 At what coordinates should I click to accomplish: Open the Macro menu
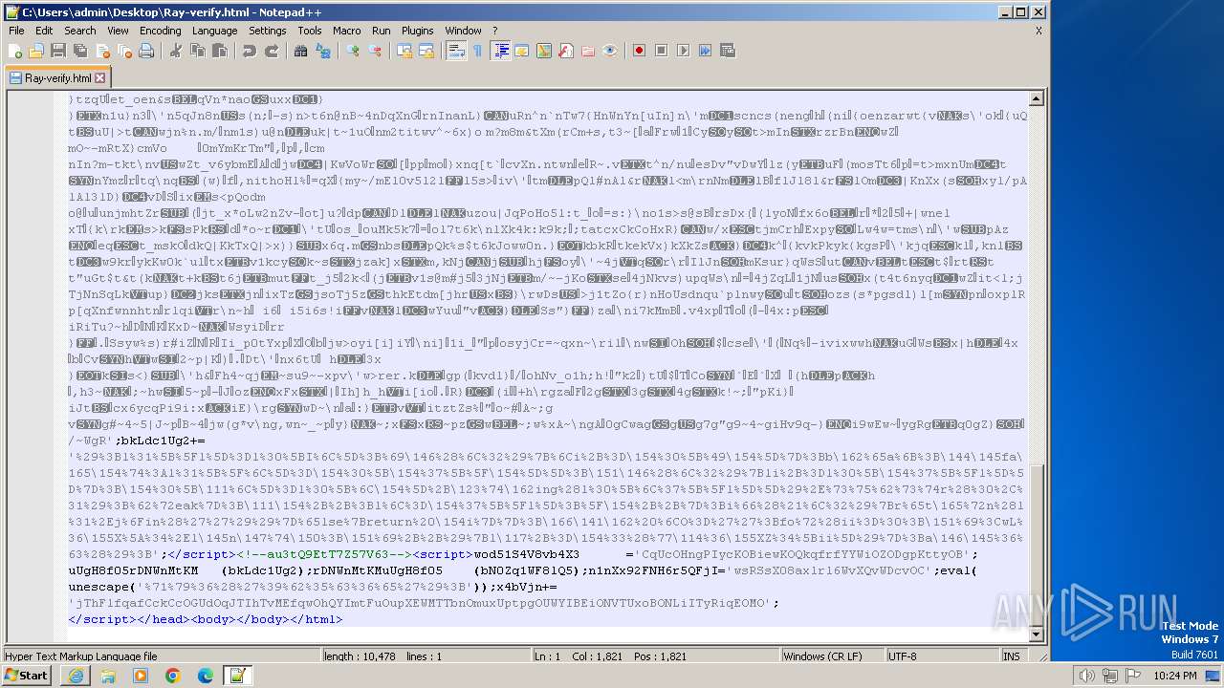tap(347, 31)
